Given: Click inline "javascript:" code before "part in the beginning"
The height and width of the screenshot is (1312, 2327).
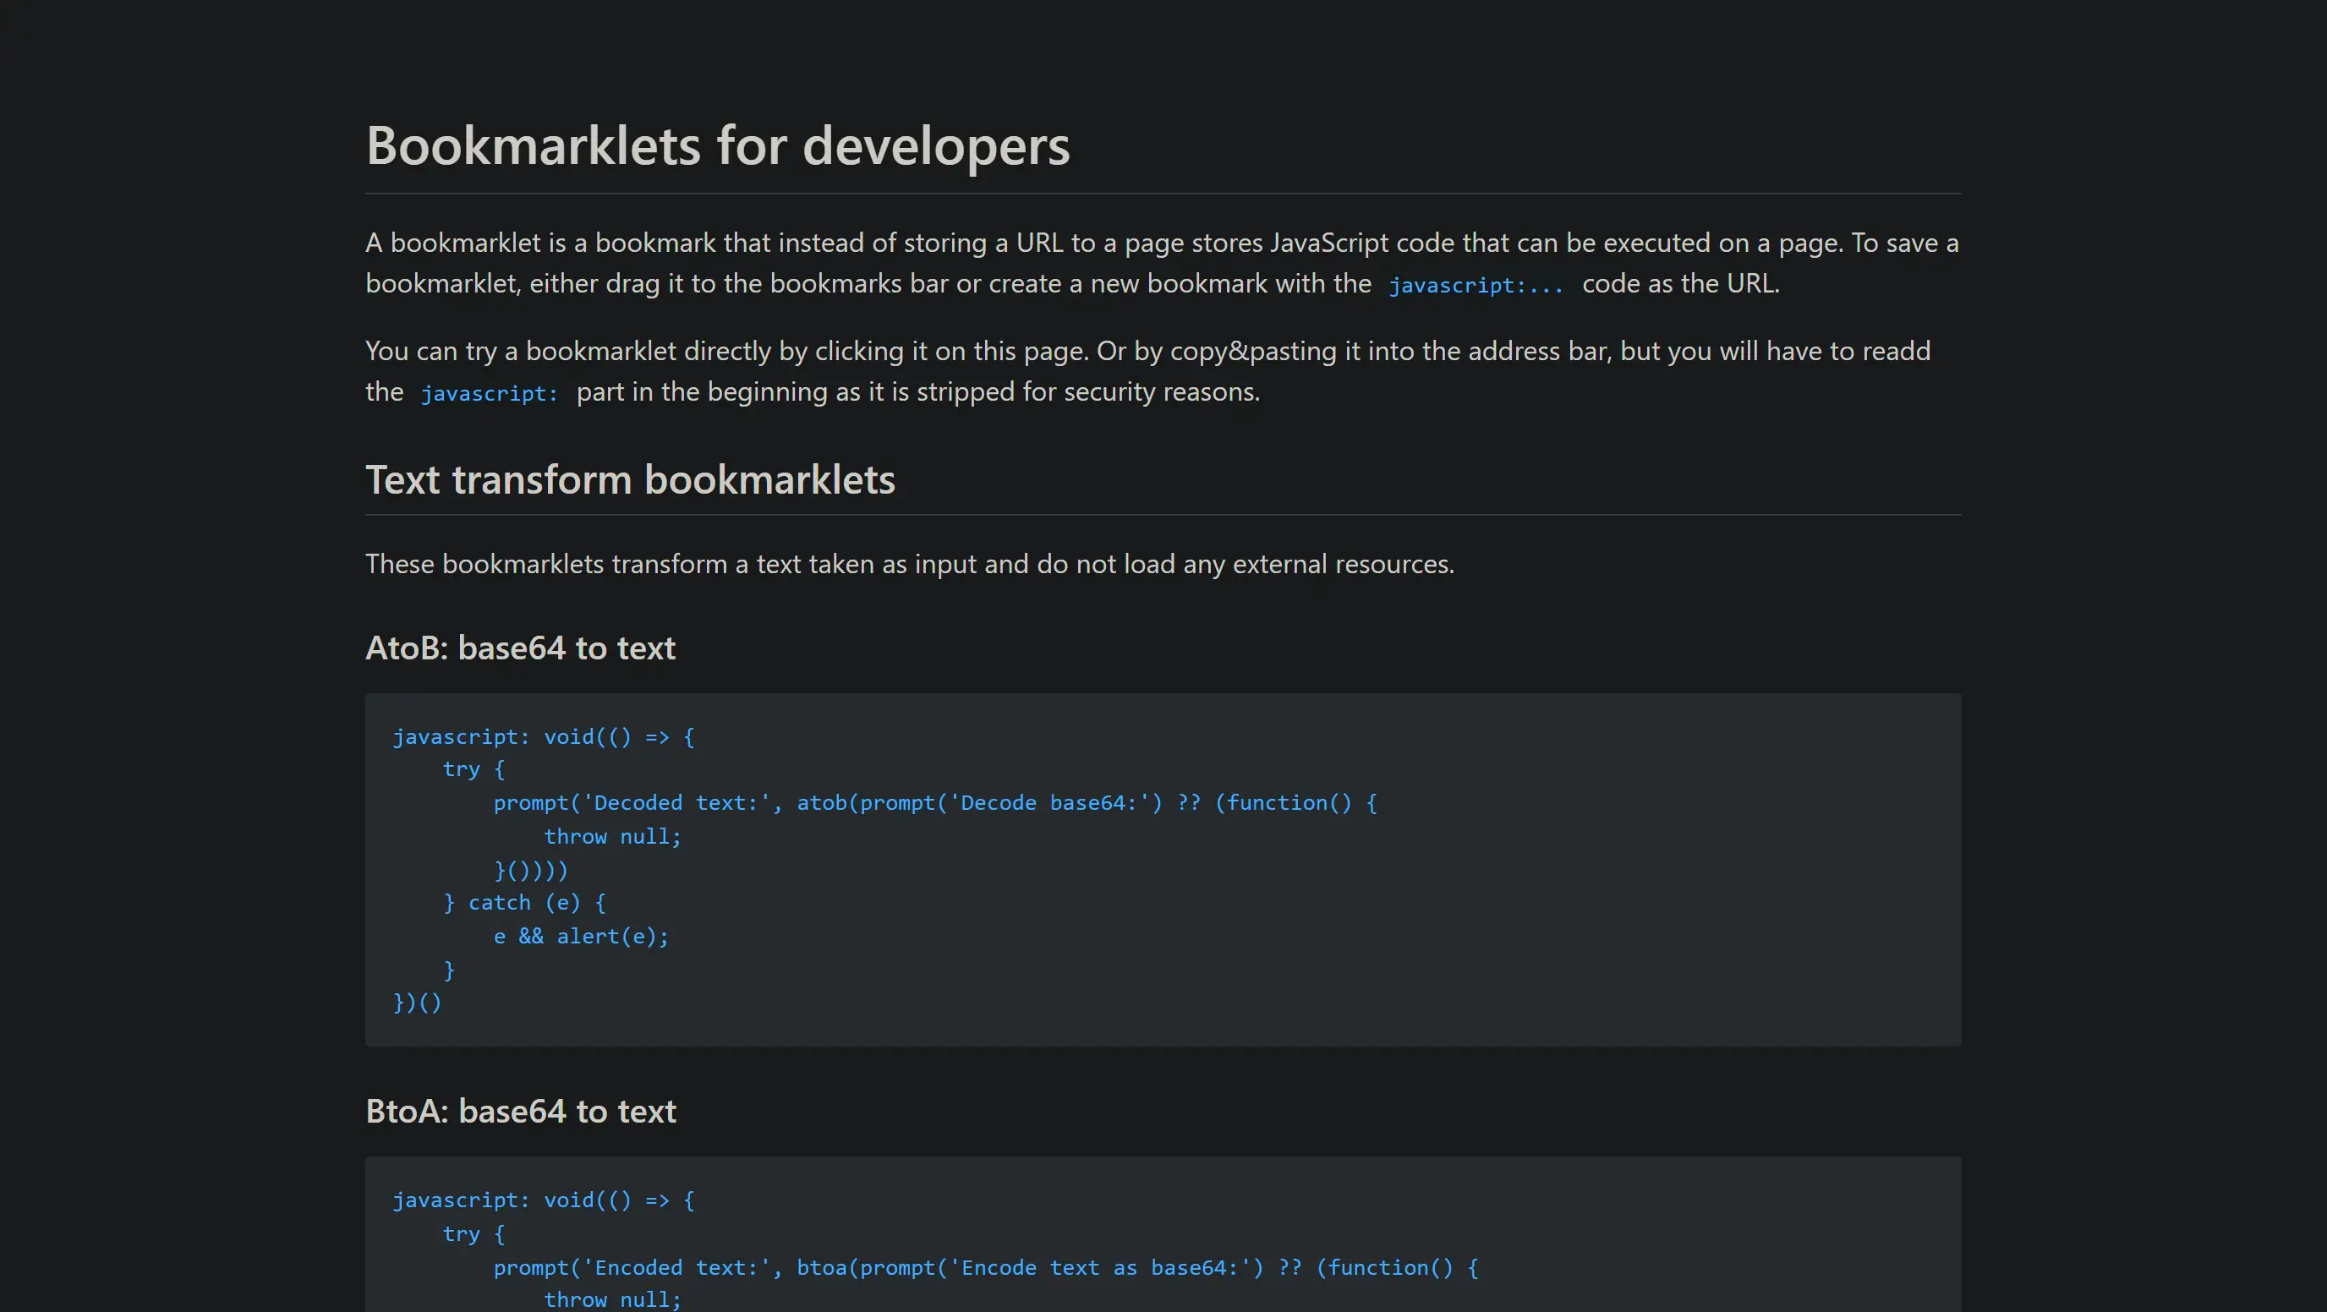Looking at the screenshot, I should (490, 394).
